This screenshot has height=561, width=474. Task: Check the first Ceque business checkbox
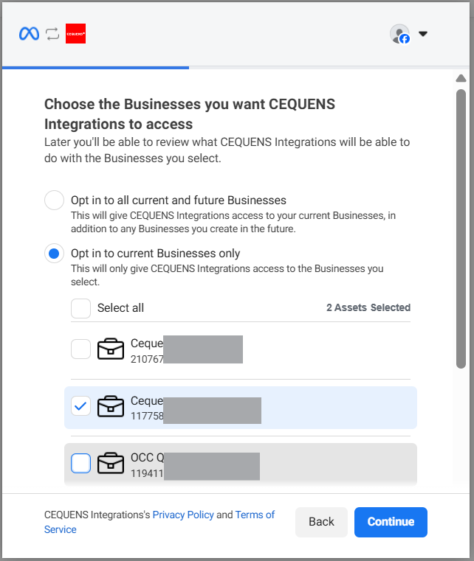click(81, 349)
